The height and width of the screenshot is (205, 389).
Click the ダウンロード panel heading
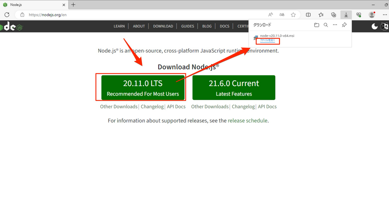point(262,25)
